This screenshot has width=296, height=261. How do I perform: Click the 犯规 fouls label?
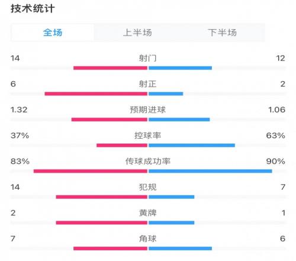pos(147,187)
